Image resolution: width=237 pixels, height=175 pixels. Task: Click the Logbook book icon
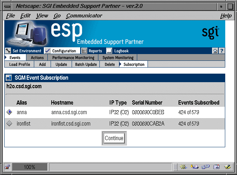pos(109,51)
